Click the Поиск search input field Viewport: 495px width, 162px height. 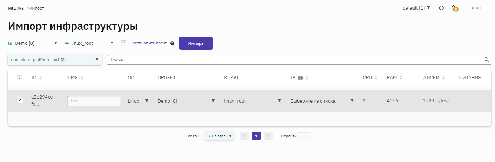point(294,60)
